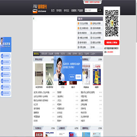Click the outlined button in the chat popup

pyautogui.click(x=72, y=77)
